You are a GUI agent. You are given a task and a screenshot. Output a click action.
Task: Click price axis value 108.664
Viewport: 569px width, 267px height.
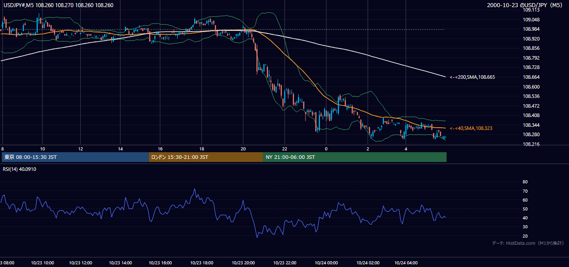click(x=531, y=77)
